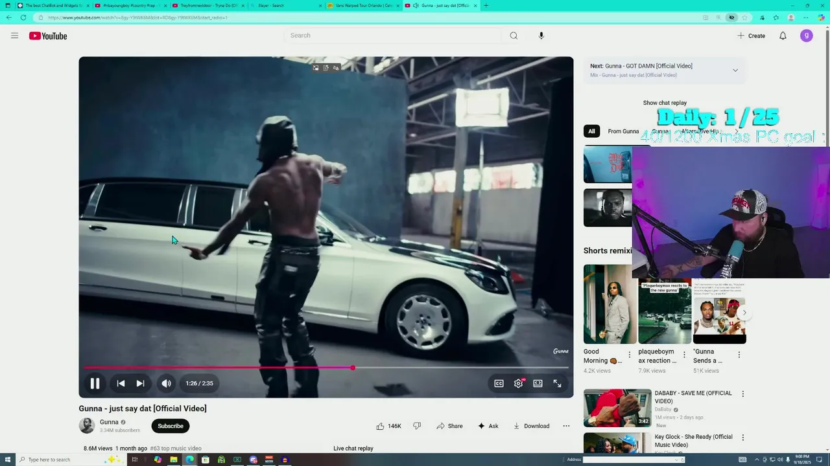The width and height of the screenshot is (830, 466).
Task: Select the From Gunna filter chip
Action: tap(623, 131)
